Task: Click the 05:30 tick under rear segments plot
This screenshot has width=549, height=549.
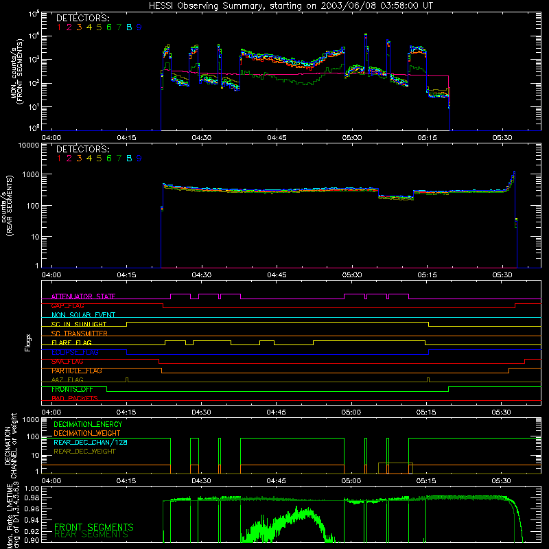Action: pos(502,275)
